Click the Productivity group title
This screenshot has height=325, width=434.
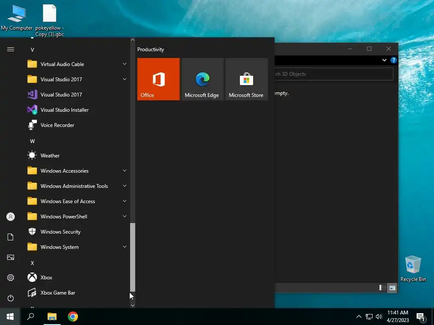pos(150,50)
